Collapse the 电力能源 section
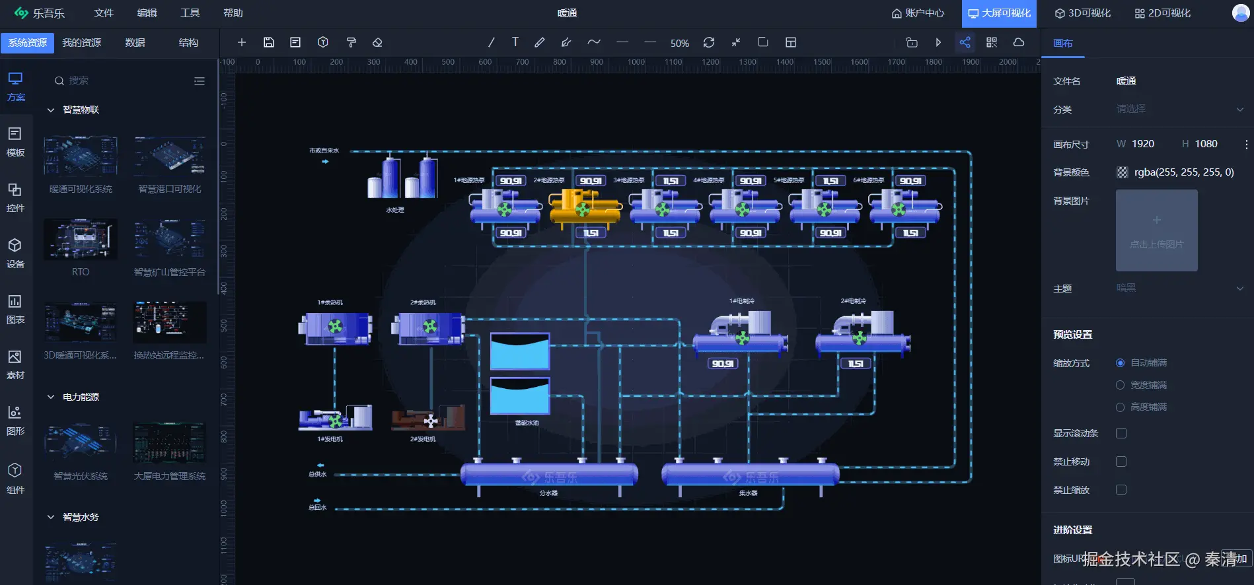The width and height of the screenshot is (1254, 585). click(51, 397)
